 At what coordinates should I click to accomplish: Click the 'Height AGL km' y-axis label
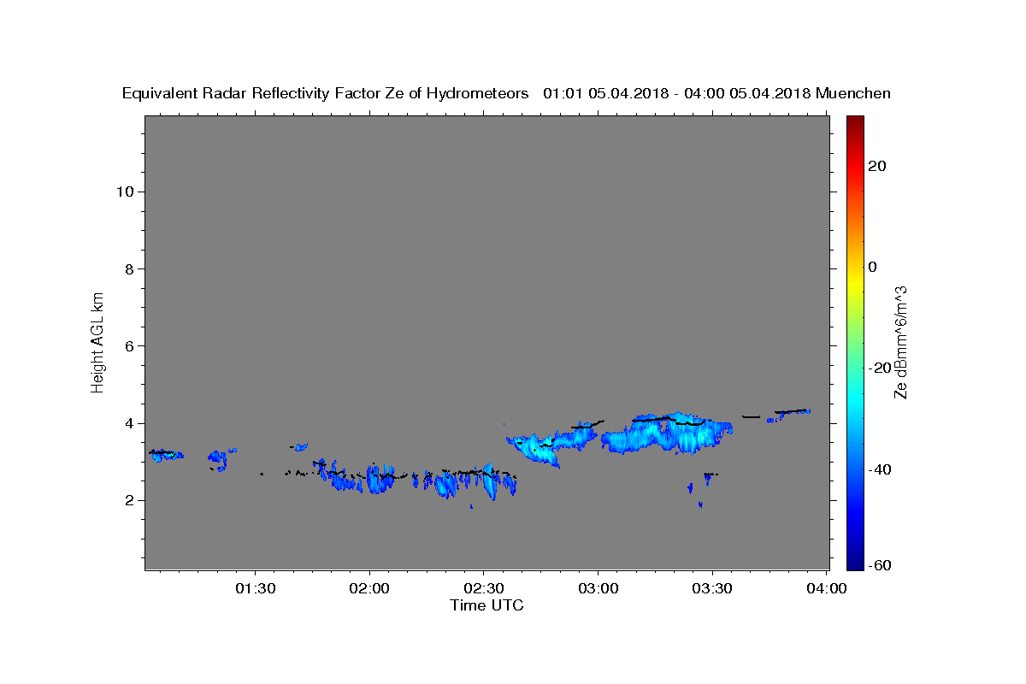pos(97,341)
